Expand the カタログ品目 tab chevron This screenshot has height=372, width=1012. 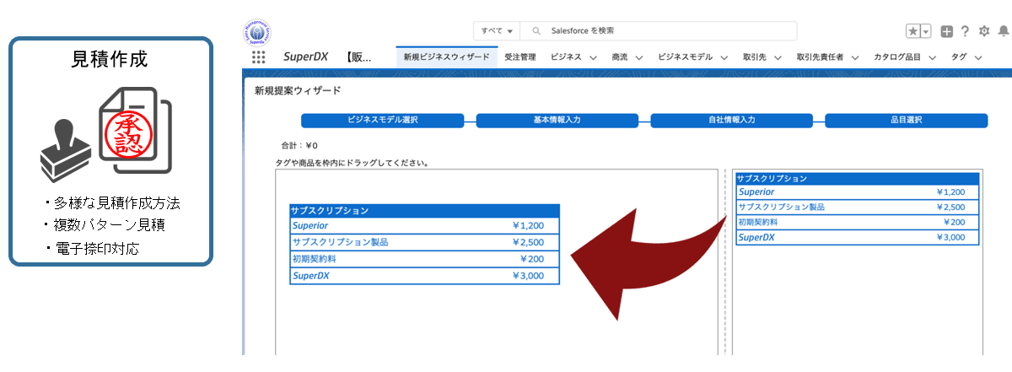pos(932,57)
